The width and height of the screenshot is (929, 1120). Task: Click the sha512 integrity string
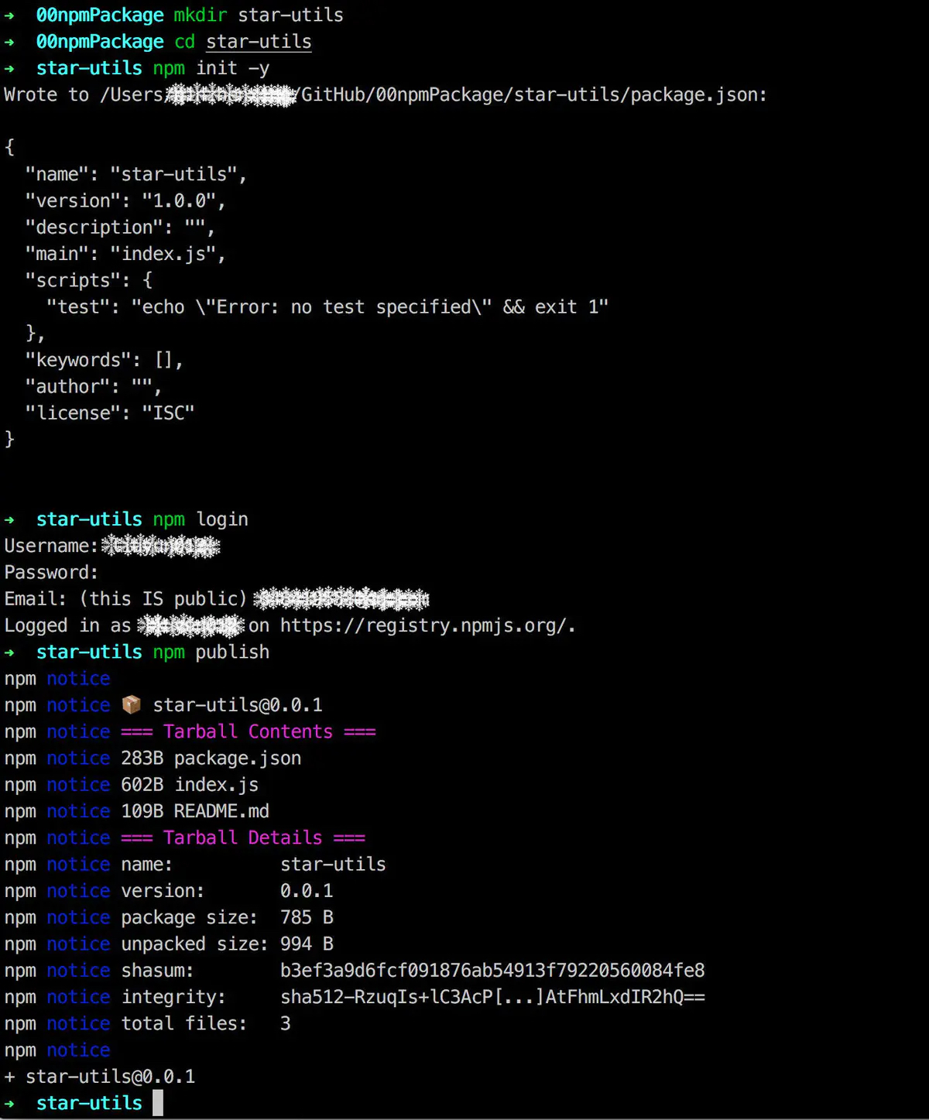492,997
